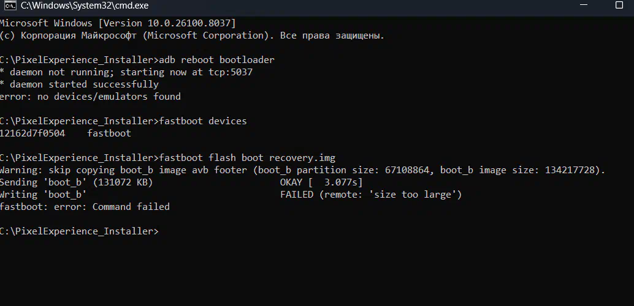Click the Microsoft Windows version line

[118, 23]
